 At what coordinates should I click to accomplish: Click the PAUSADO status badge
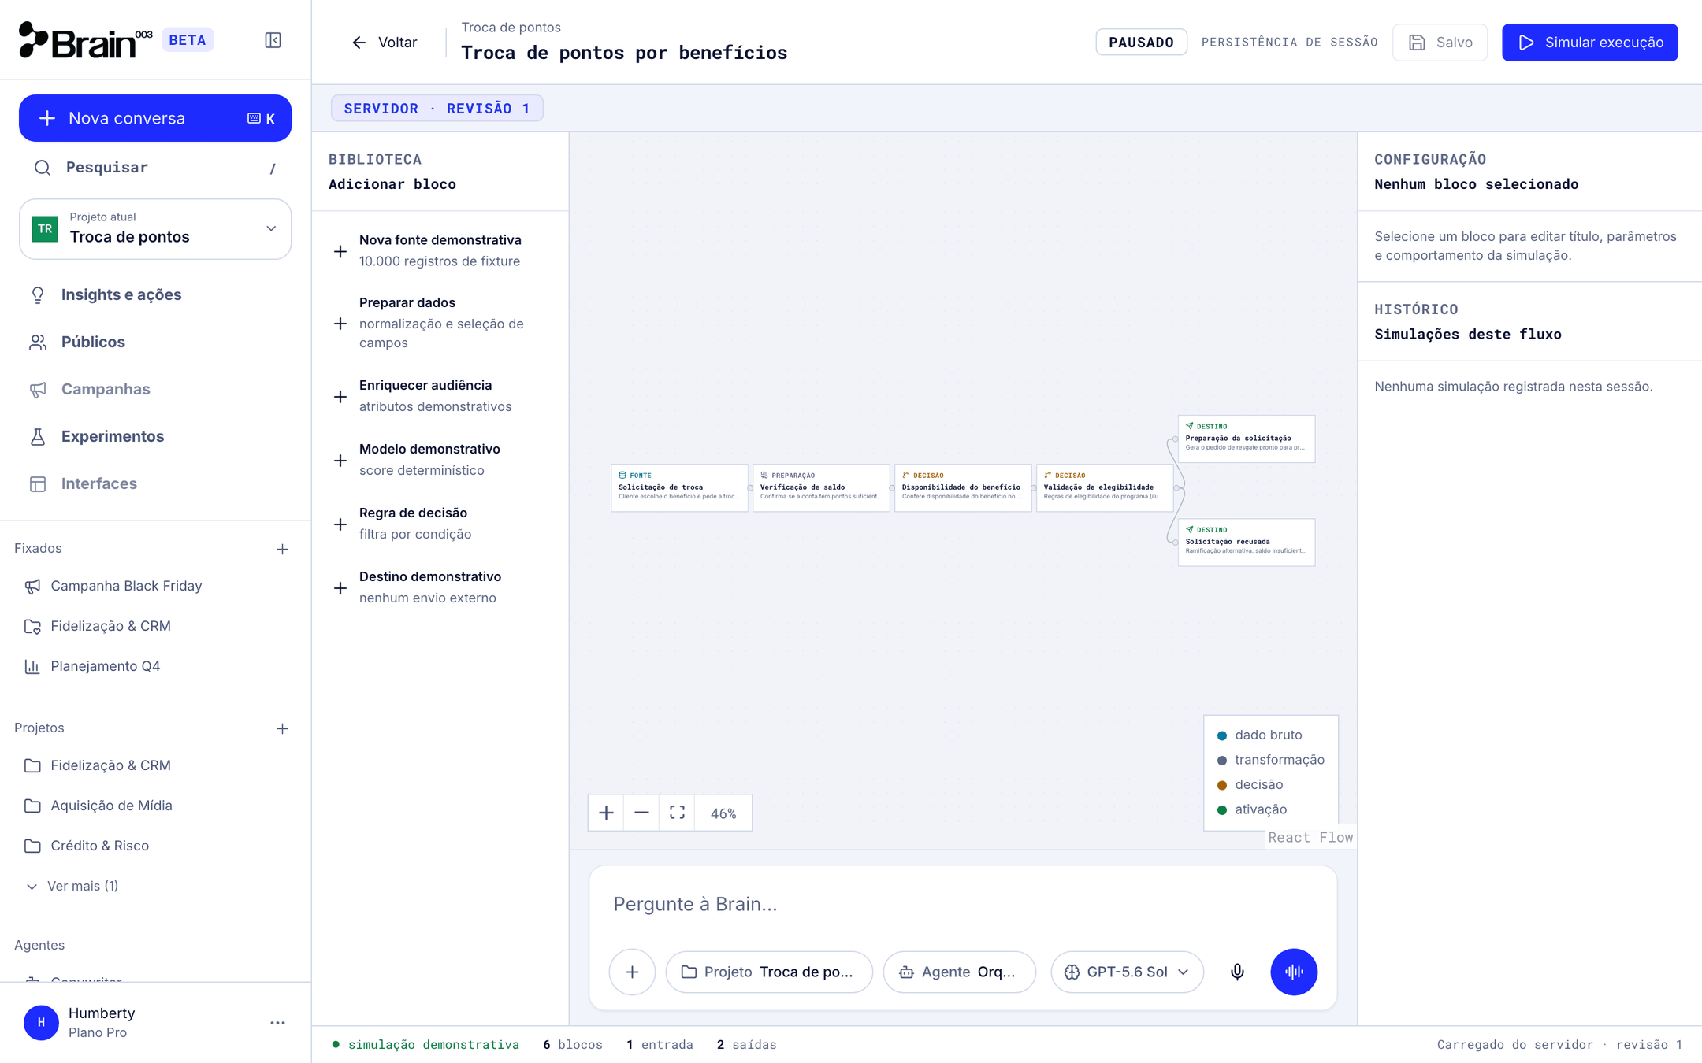[1141, 43]
